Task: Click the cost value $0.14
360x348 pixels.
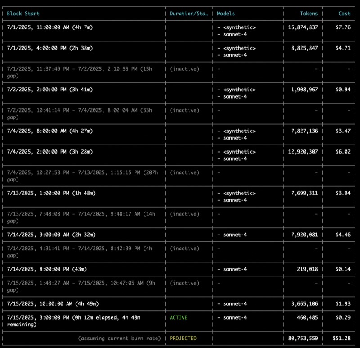Action: point(343,269)
